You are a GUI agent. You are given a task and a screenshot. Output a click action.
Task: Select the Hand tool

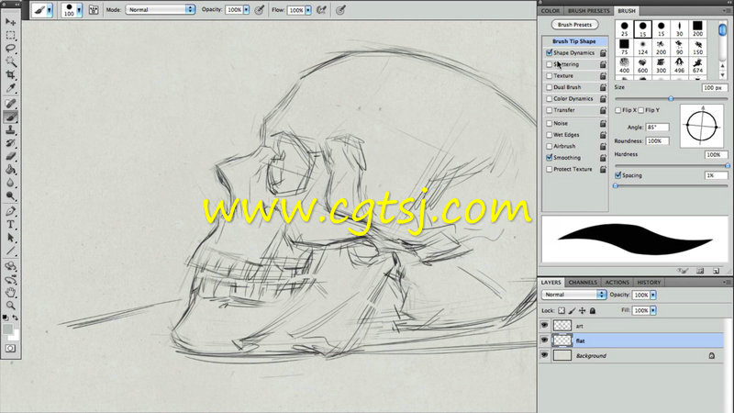point(10,293)
